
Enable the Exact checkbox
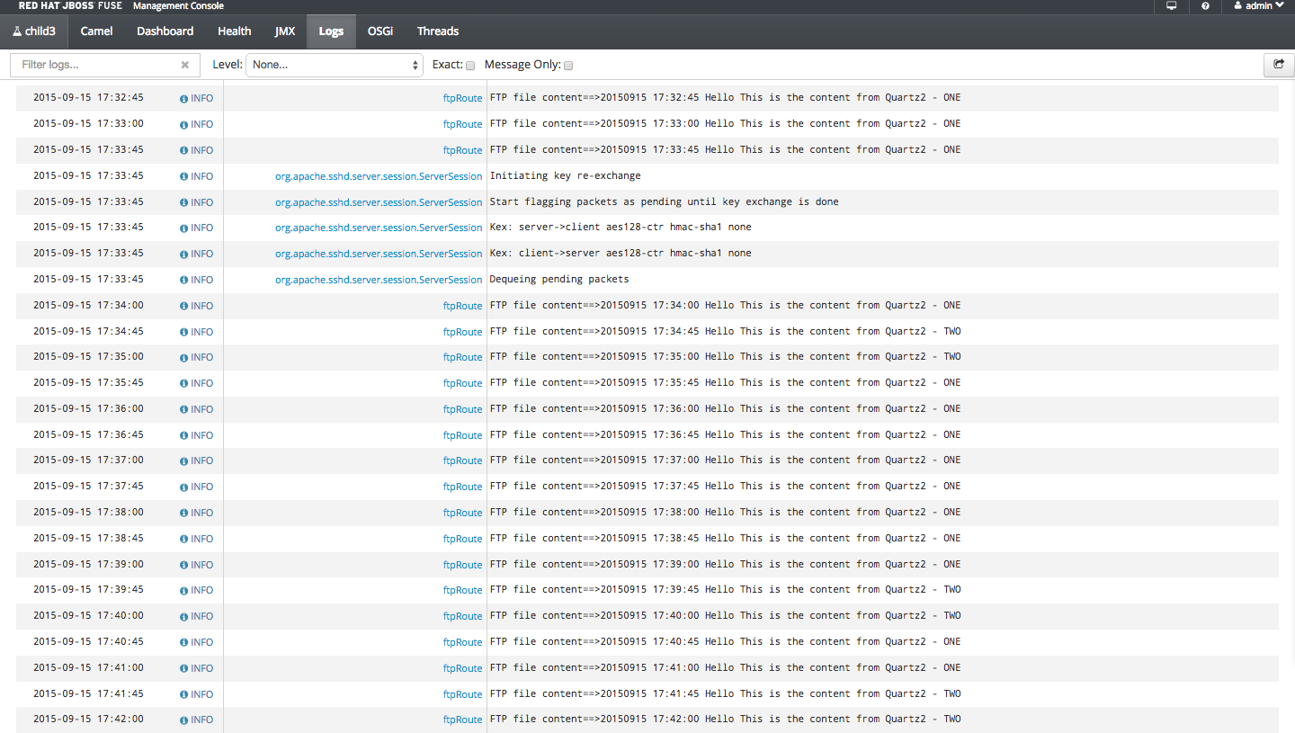click(x=470, y=65)
